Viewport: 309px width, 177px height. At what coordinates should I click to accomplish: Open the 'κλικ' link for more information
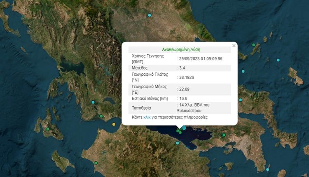coord(147,117)
